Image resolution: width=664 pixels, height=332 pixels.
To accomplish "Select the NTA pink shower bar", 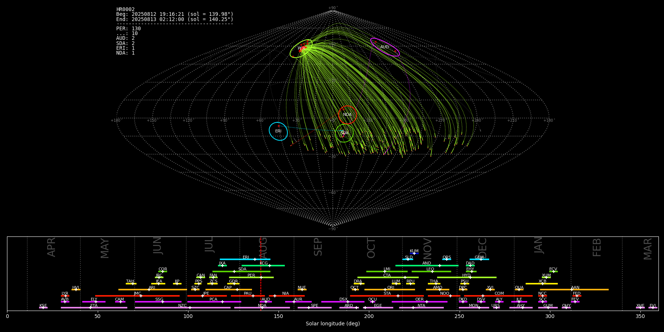I will click(421, 308).
